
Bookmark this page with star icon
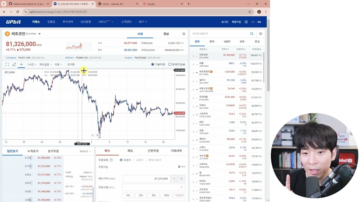pos(249,12)
